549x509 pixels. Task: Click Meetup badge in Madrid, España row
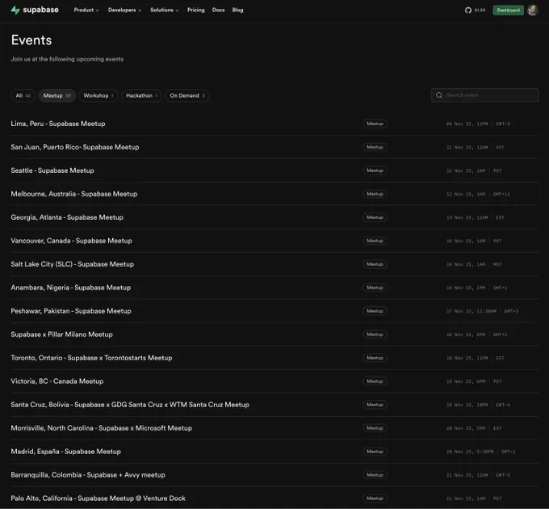(375, 452)
